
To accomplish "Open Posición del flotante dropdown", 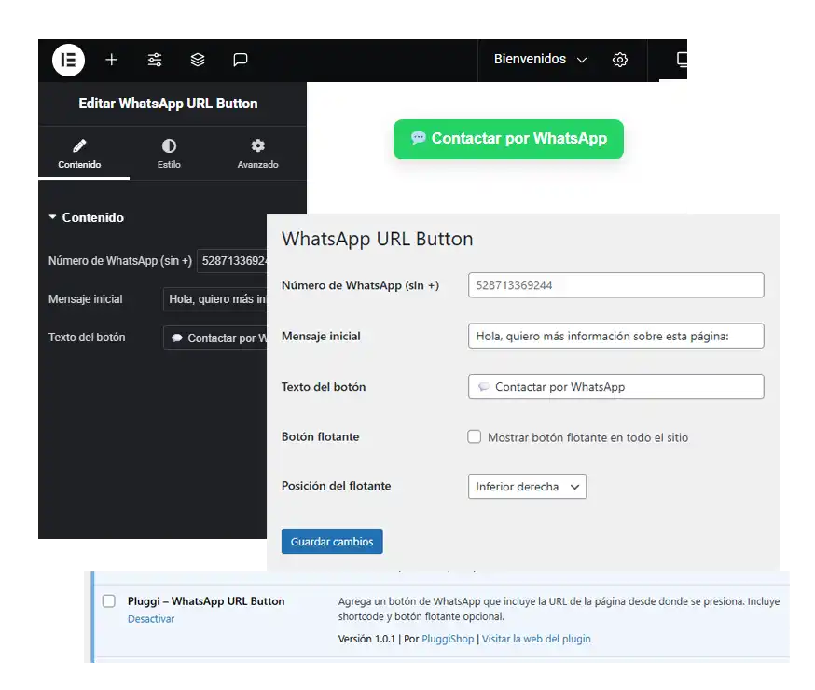I will click(527, 487).
